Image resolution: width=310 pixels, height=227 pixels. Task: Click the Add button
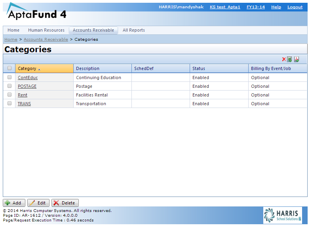[14, 203]
